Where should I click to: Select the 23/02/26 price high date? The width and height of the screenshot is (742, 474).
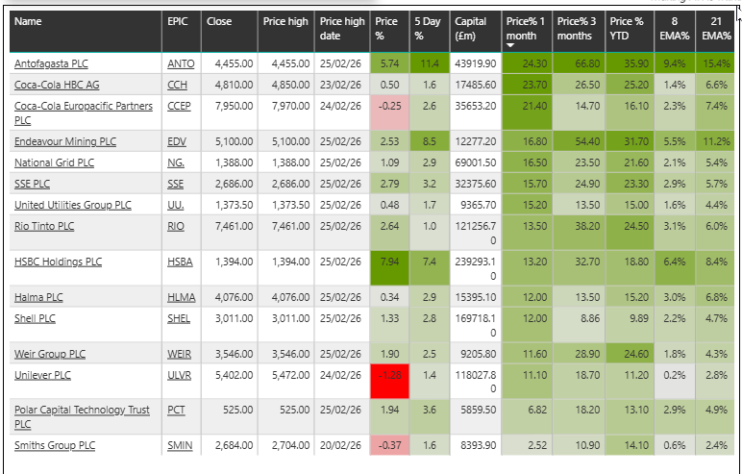[x=340, y=86]
